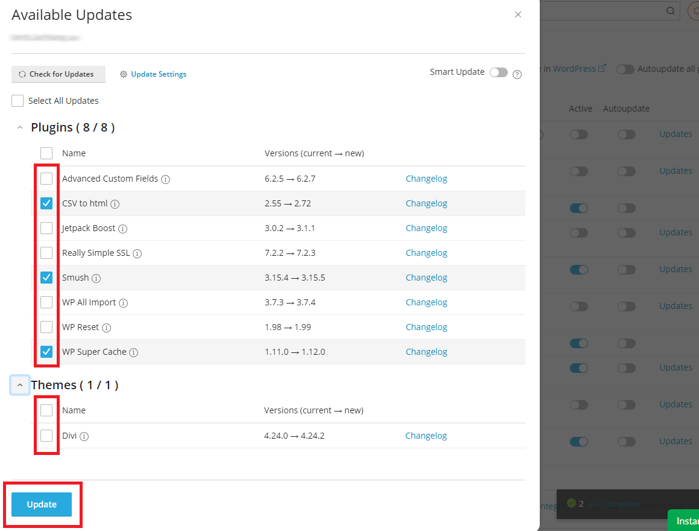
Task: Select the Divi theme checkbox
Action: click(x=46, y=436)
